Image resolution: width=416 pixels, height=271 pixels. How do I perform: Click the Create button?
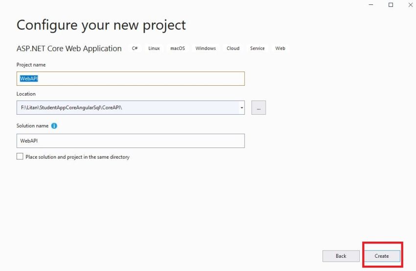[382, 256]
